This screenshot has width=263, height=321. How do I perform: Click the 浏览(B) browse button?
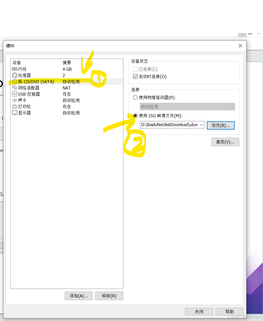221,125
